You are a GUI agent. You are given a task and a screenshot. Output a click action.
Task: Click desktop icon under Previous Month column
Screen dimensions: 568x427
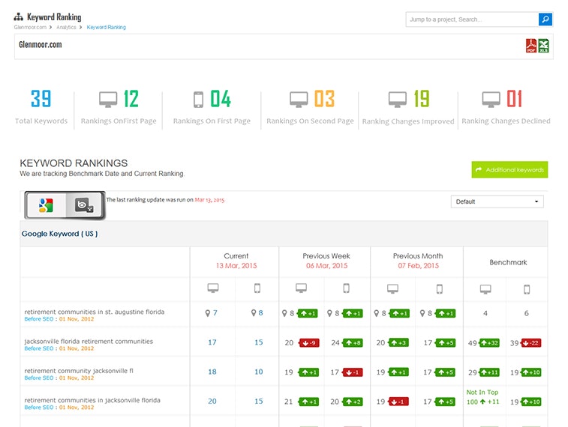point(392,288)
